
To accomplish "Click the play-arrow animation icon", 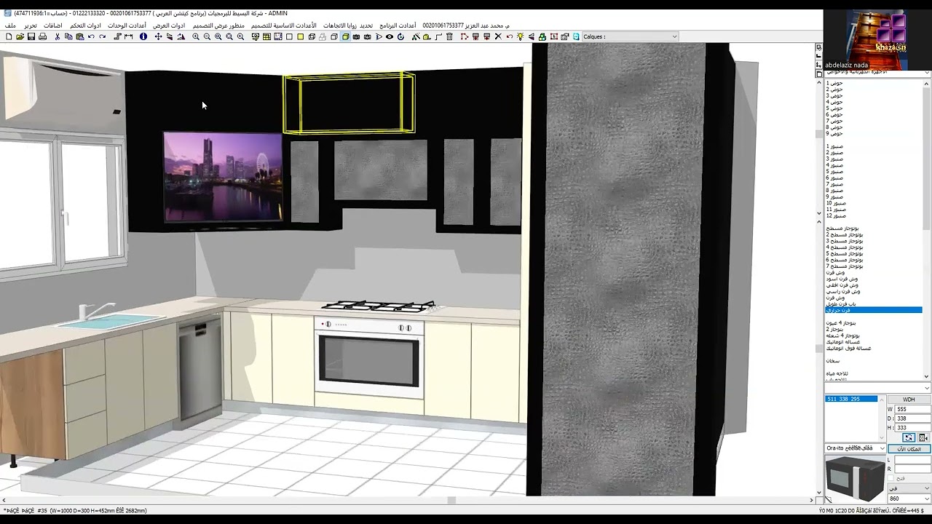I will point(379,36).
